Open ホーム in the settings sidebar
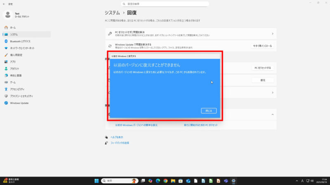330x185 pixels. coord(13,27)
